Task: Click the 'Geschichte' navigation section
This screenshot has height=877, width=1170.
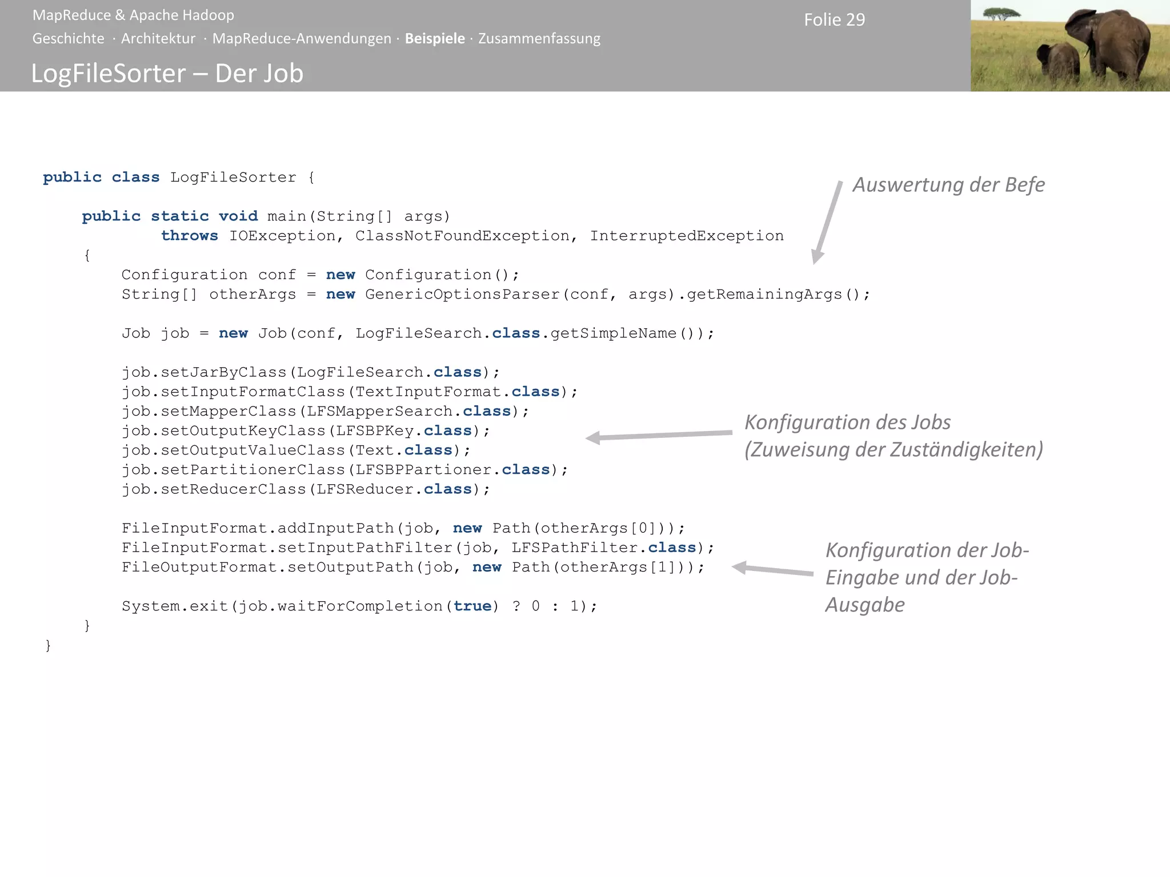Action: (69, 39)
